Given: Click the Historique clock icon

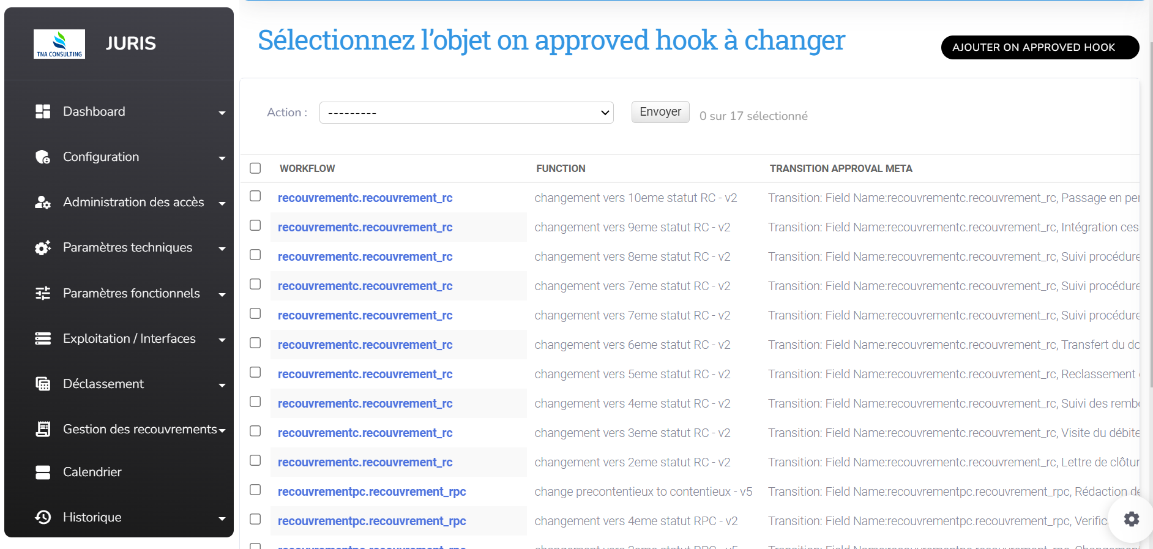Looking at the screenshot, I should (43, 517).
